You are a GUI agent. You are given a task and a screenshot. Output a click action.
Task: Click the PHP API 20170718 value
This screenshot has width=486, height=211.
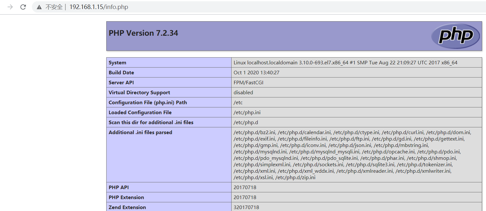pos(245,188)
